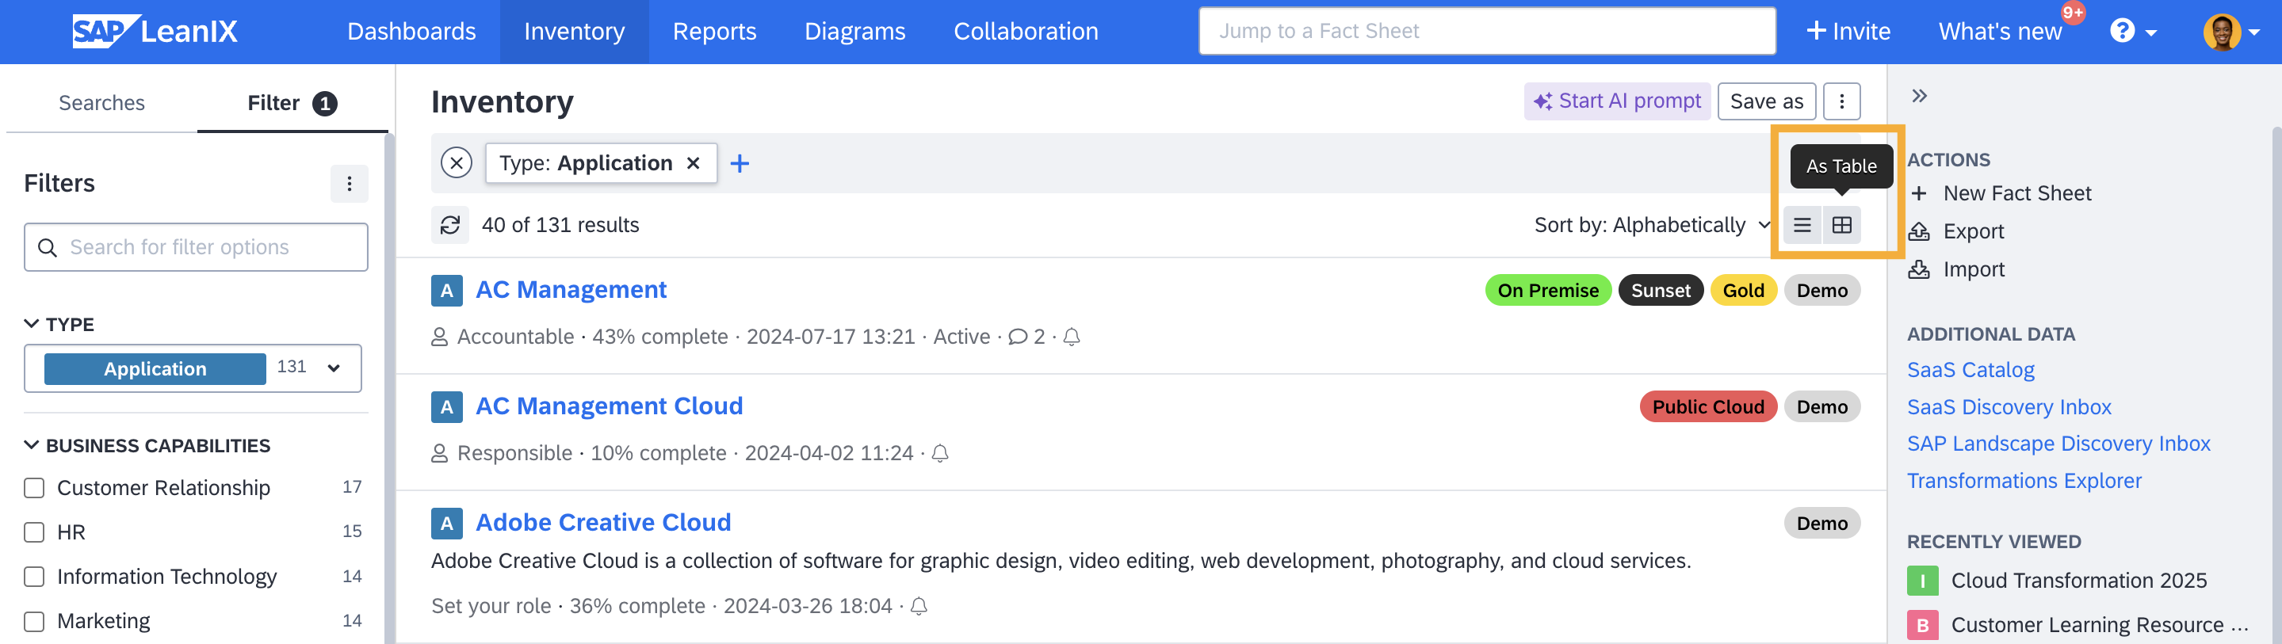Screen dimensions: 2282x644
Task: Open the SaaS Catalog link
Action: coord(1970,369)
